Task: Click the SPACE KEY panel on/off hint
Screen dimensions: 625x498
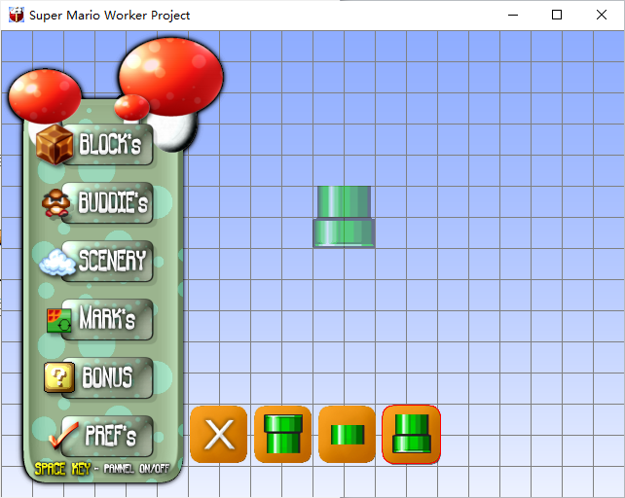Action: coord(102,469)
